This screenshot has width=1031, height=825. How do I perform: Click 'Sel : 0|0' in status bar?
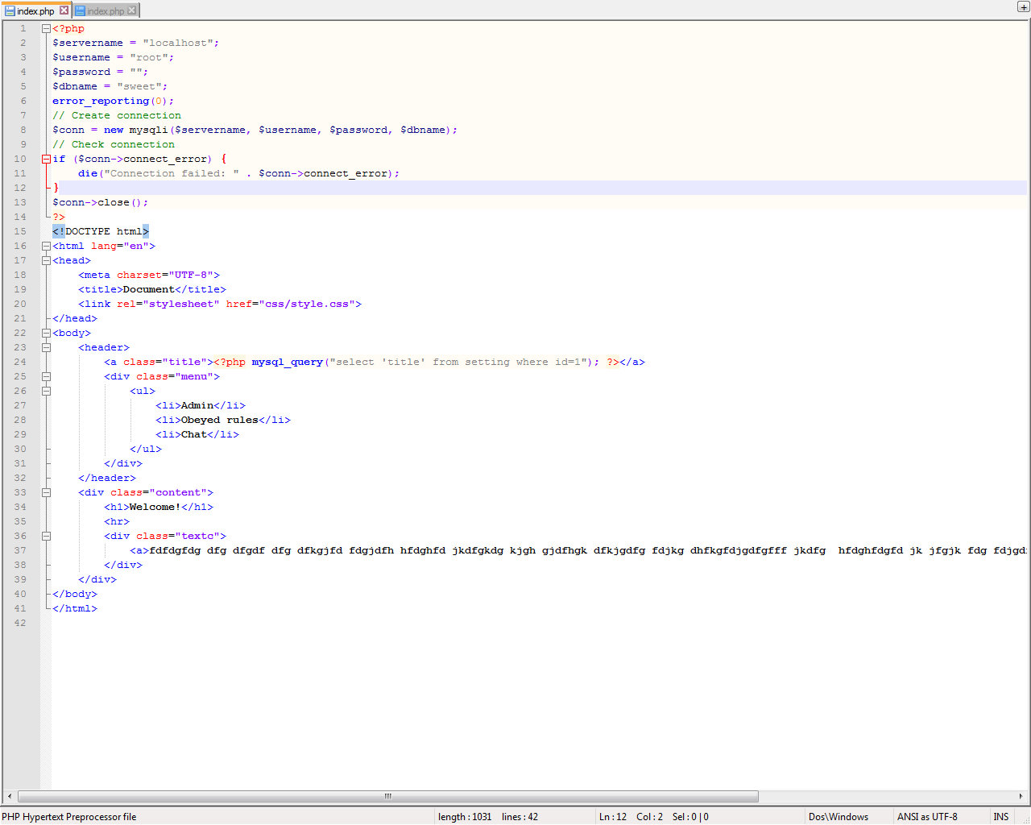690,816
